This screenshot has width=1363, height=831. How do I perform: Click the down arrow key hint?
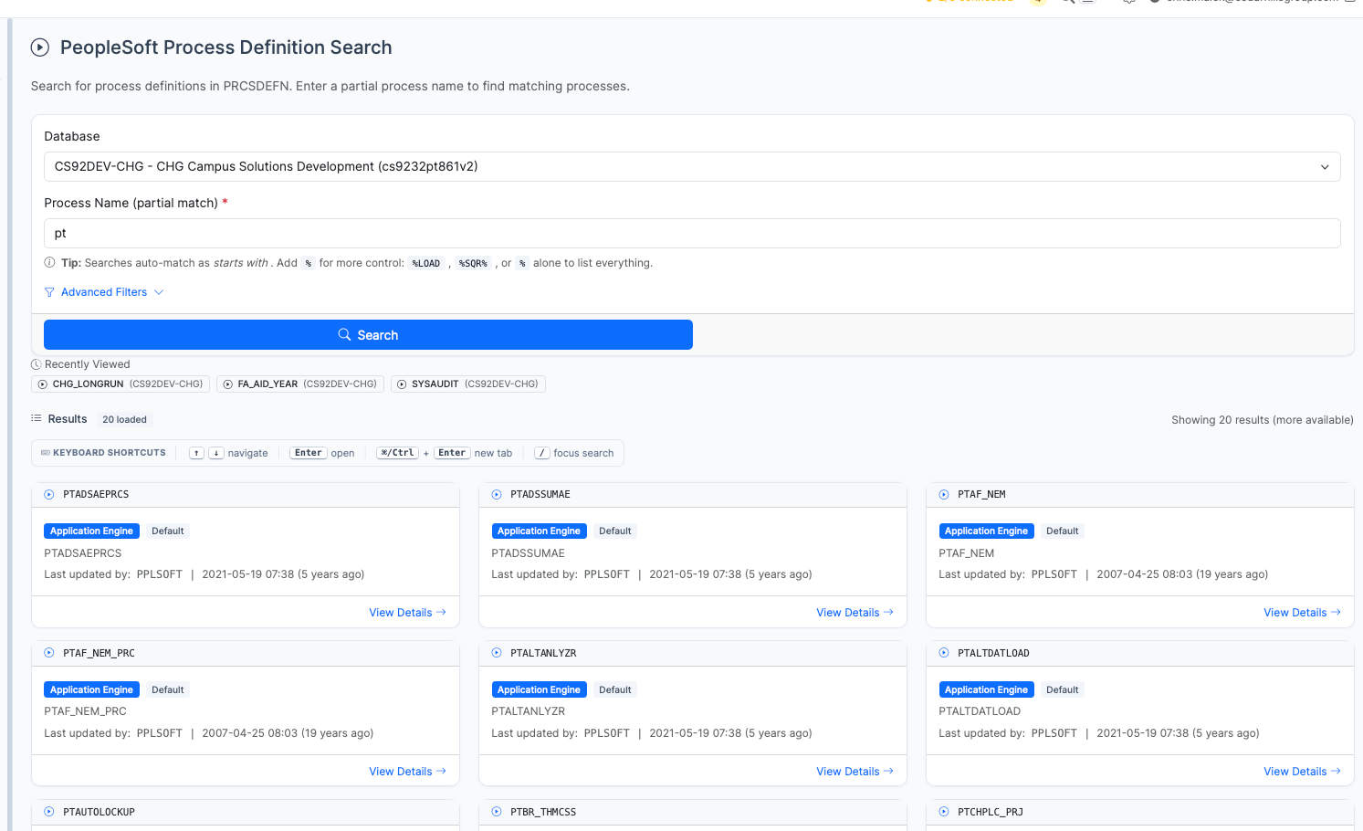[216, 453]
